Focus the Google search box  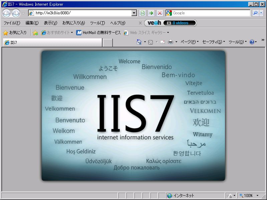point(211,13)
